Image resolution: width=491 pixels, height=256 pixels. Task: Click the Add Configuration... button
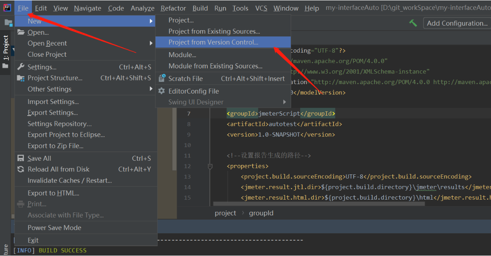(457, 23)
